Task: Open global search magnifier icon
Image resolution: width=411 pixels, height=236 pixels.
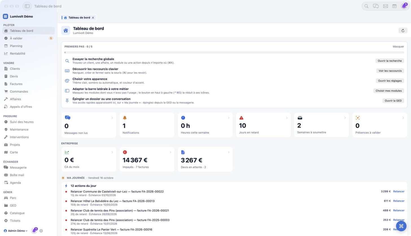Action: click(x=366, y=6)
